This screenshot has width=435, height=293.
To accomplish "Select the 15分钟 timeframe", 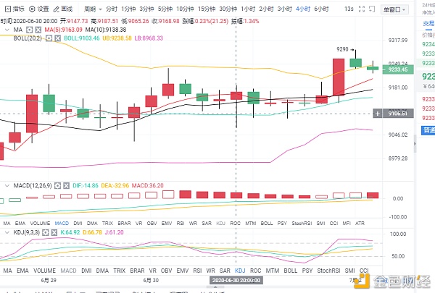I will pyautogui.click(x=207, y=9).
